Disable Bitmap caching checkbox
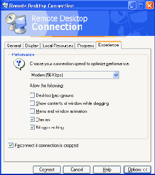This screenshot has width=155, height=175. click(32, 127)
